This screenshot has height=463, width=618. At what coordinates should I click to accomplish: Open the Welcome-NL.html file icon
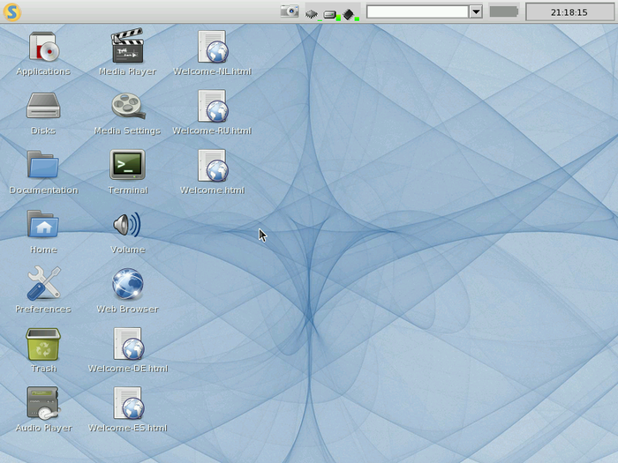(x=213, y=47)
